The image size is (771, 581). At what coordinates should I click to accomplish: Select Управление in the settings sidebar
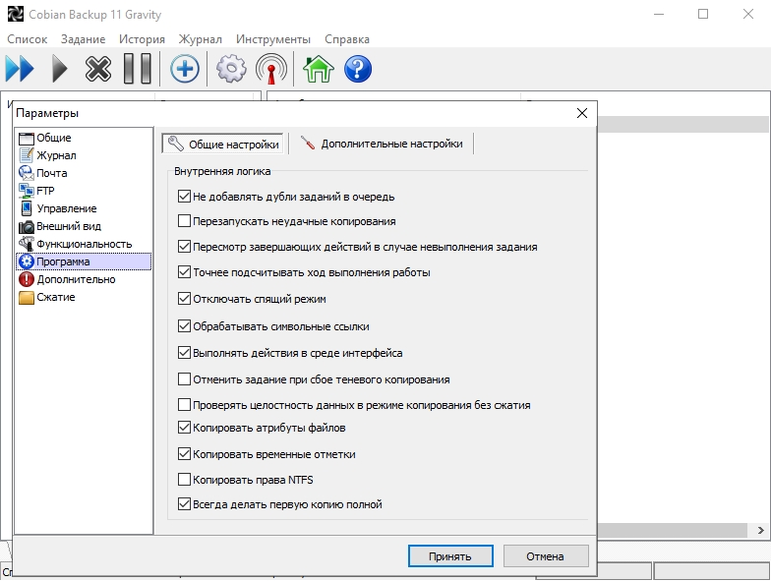[x=84, y=208]
